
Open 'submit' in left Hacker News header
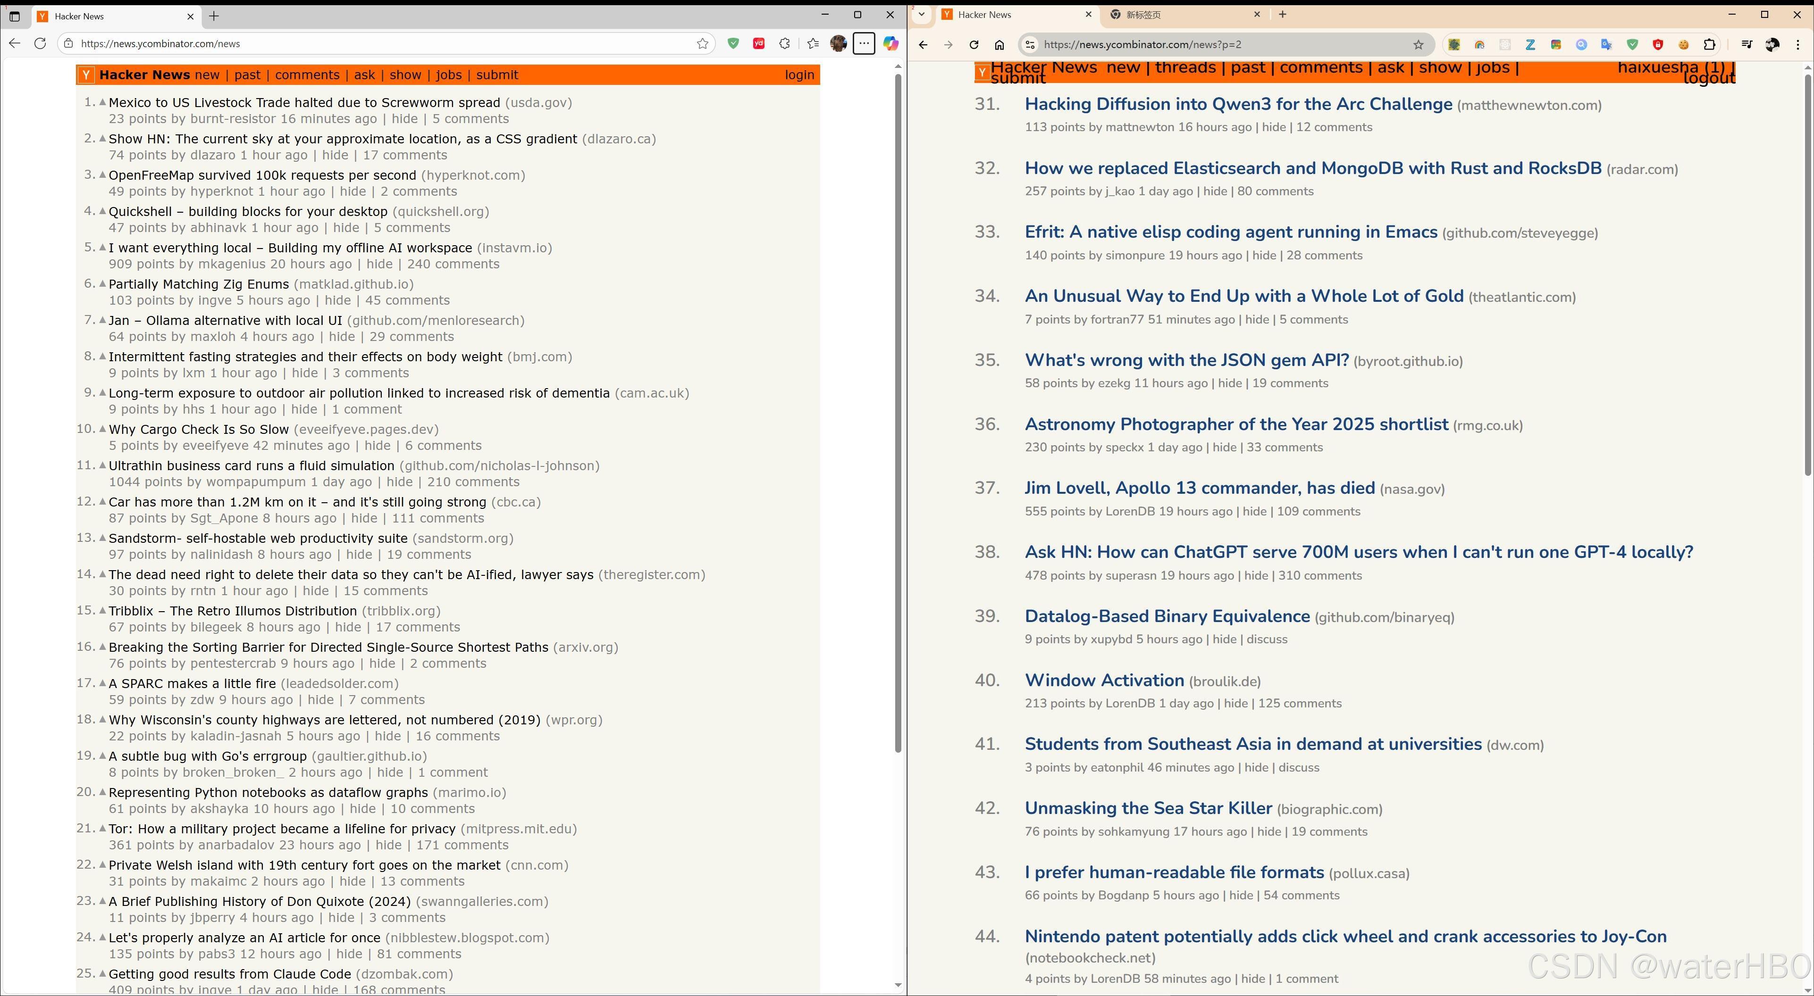pyautogui.click(x=497, y=75)
